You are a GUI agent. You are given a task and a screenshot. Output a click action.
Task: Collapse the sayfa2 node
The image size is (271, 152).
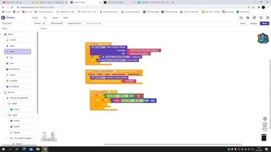5,115
